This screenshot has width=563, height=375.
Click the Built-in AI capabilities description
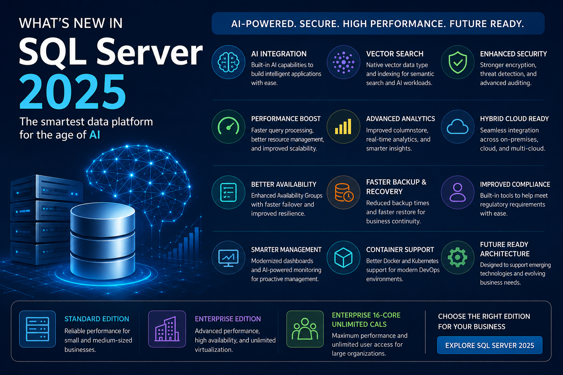[x=286, y=74]
